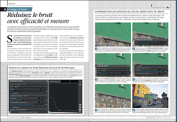Reset Luminance 37.23 with its reset icon in panel A

click(x=46, y=100)
